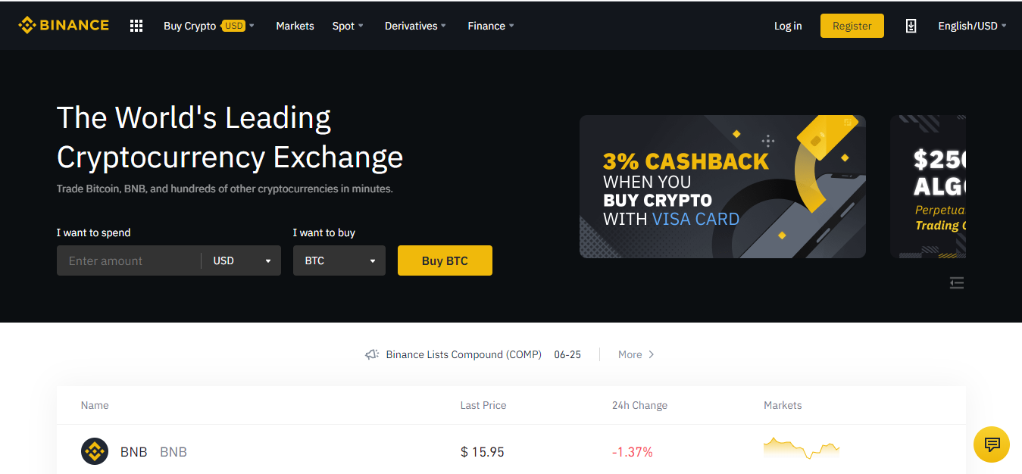Open the 3% Cashback Visa banner
1022x474 pixels.
722,186
